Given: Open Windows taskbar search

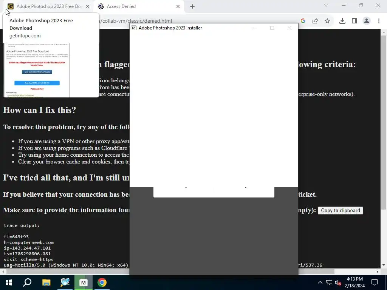Looking at the screenshot, I should 27,282.
